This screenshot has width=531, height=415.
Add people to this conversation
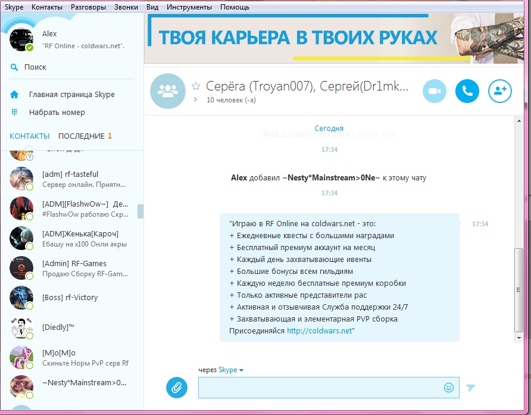[x=500, y=91]
